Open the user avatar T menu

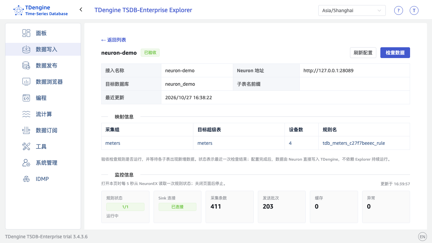(414, 10)
